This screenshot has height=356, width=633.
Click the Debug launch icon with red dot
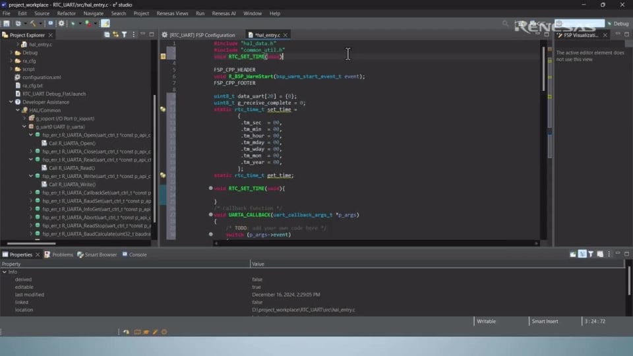point(88,24)
